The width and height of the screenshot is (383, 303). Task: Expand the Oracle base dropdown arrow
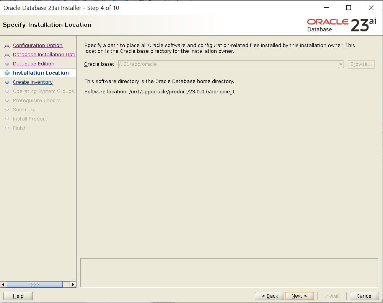click(341, 64)
